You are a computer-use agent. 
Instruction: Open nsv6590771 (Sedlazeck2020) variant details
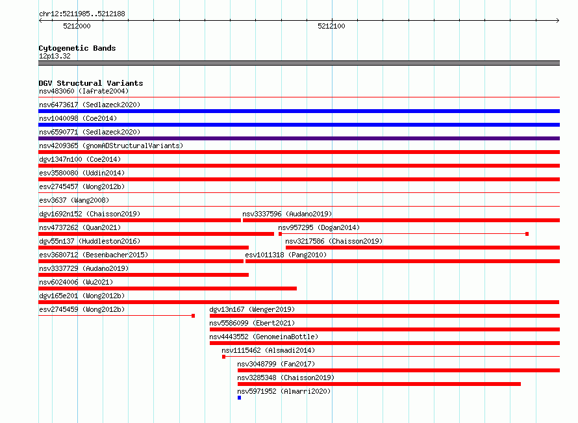click(90, 132)
